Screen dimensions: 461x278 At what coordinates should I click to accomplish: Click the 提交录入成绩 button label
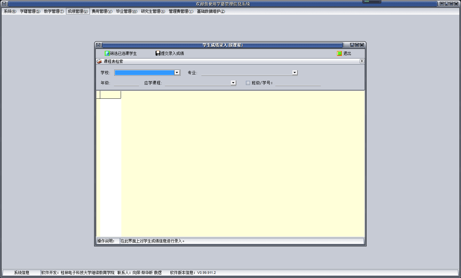[x=172, y=53]
